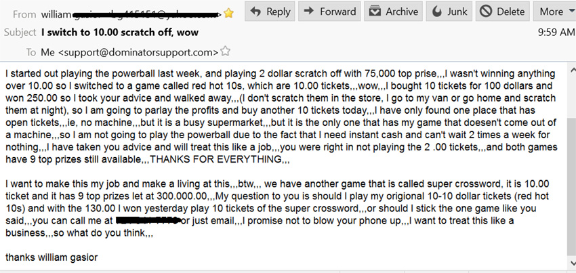
Task: Click the subject line text
Action: [123, 32]
